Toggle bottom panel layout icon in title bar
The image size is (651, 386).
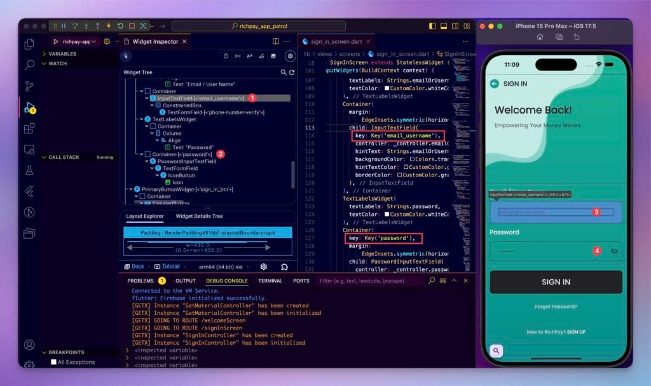[x=444, y=25]
